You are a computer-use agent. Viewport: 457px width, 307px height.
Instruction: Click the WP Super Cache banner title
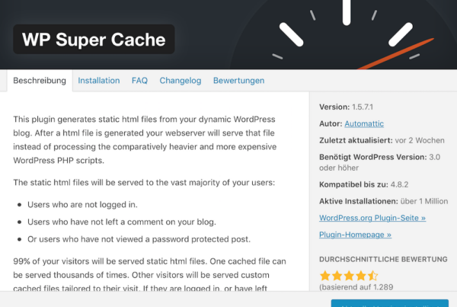94,39
